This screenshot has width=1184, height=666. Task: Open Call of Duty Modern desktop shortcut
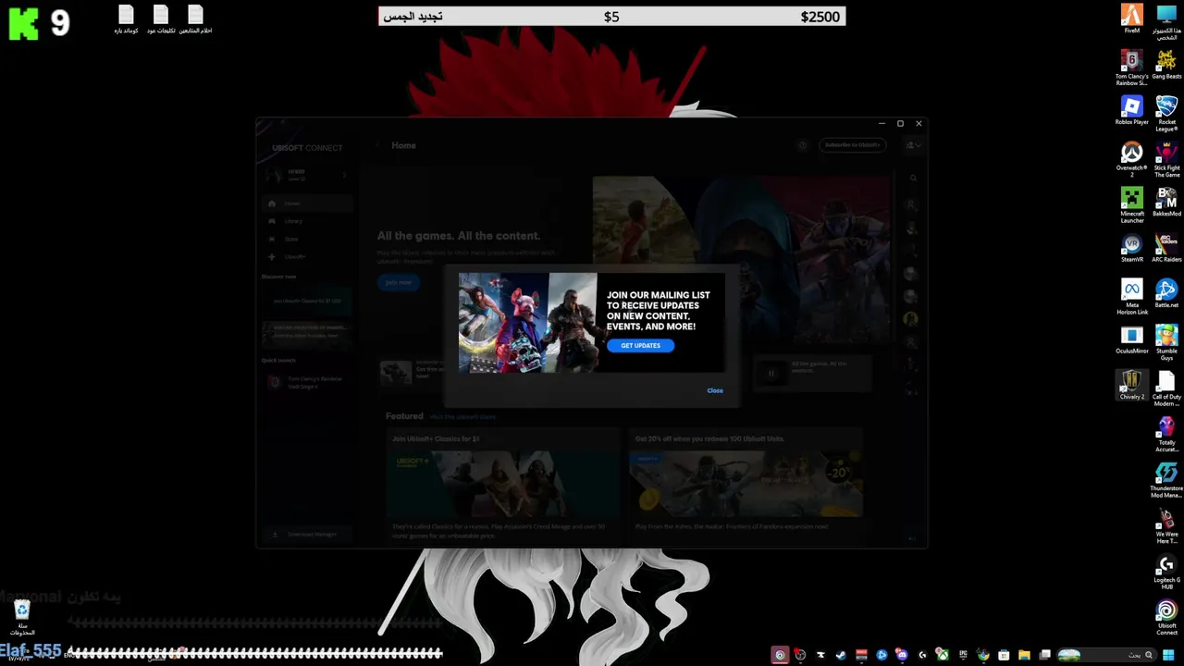1166,388
